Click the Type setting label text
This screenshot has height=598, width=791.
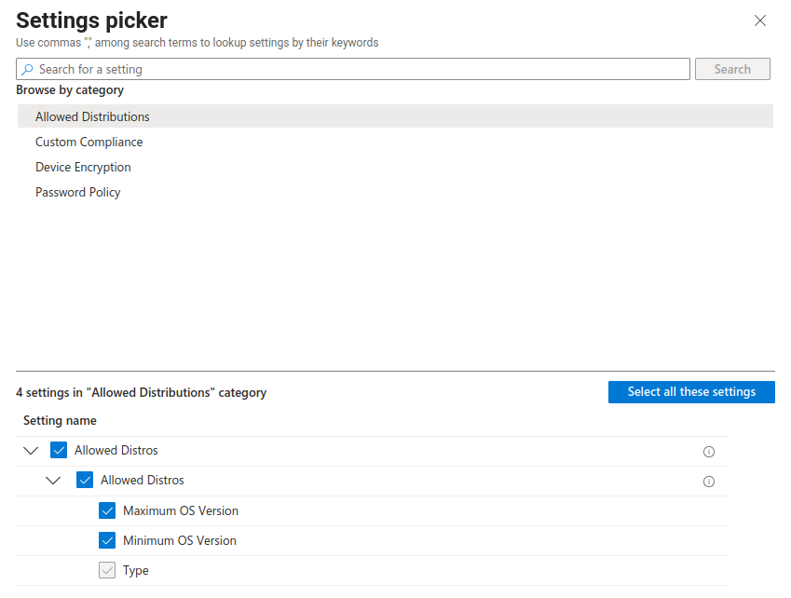pyautogui.click(x=136, y=570)
